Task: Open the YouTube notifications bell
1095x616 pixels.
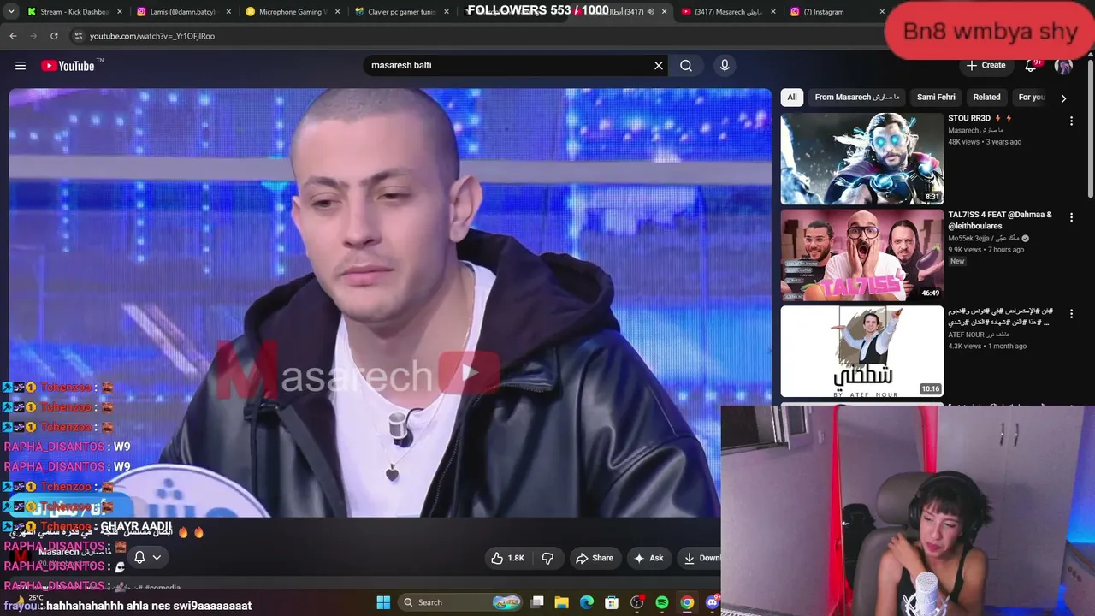Action: pos(1031,65)
